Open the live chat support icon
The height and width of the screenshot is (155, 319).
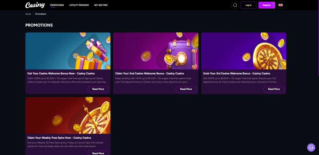pyautogui.click(x=311, y=147)
